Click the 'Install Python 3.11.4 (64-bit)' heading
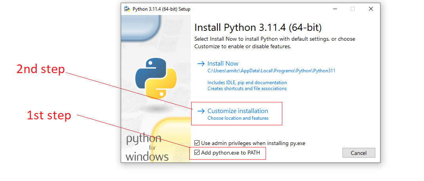The height and width of the screenshot is (181, 424). (x=258, y=28)
